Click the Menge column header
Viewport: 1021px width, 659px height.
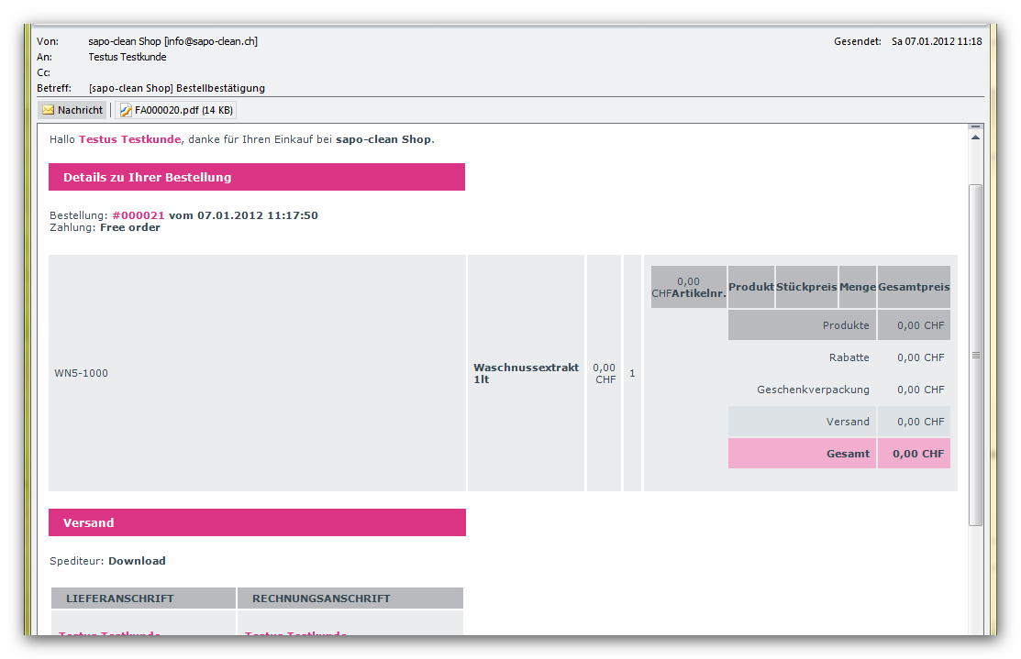click(x=858, y=287)
